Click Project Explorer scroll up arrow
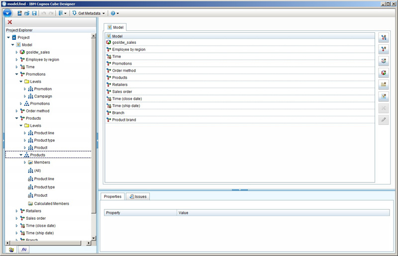Image resolution: width=398 pixels, height=256 pixels. 94,36
